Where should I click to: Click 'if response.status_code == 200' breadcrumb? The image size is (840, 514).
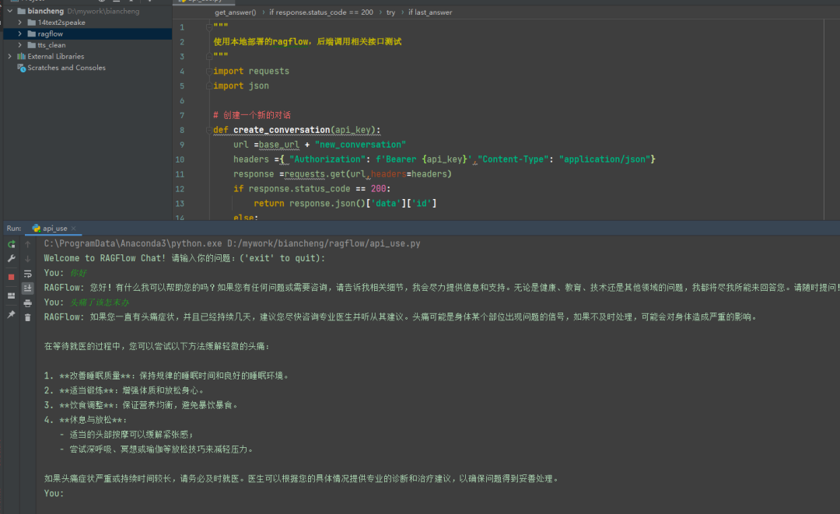point(321,12)
